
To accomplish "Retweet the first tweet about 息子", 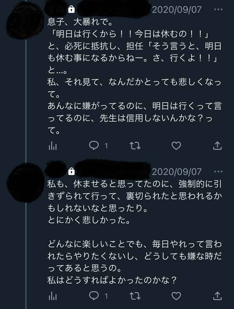I will [135, 146].
